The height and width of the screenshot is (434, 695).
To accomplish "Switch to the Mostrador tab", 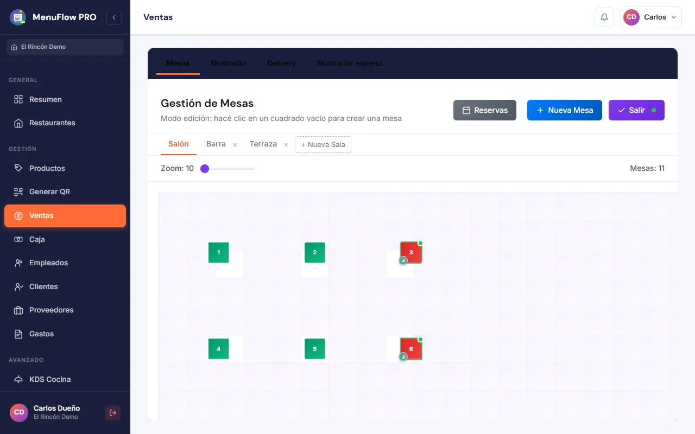I will (229, 63).
